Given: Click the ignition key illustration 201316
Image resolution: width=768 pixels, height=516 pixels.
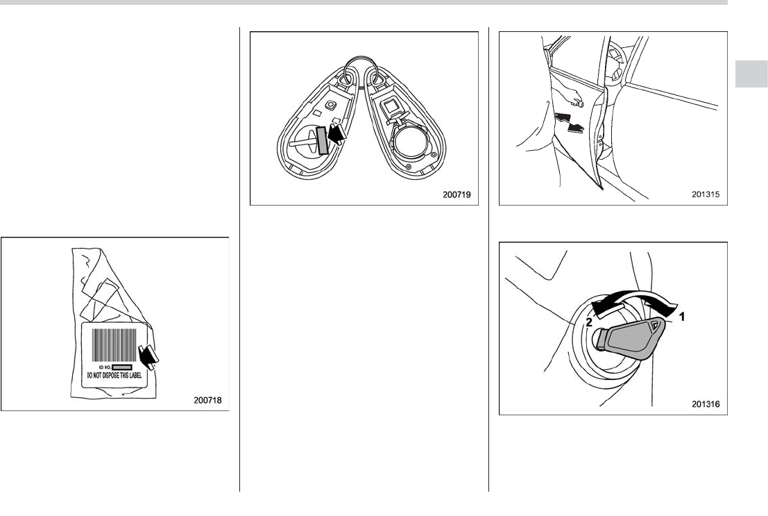Looking at the screenshot, I should click(x=613, y=328).
